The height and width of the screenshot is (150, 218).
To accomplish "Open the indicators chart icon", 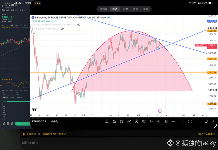I will (x=114, y=122).
